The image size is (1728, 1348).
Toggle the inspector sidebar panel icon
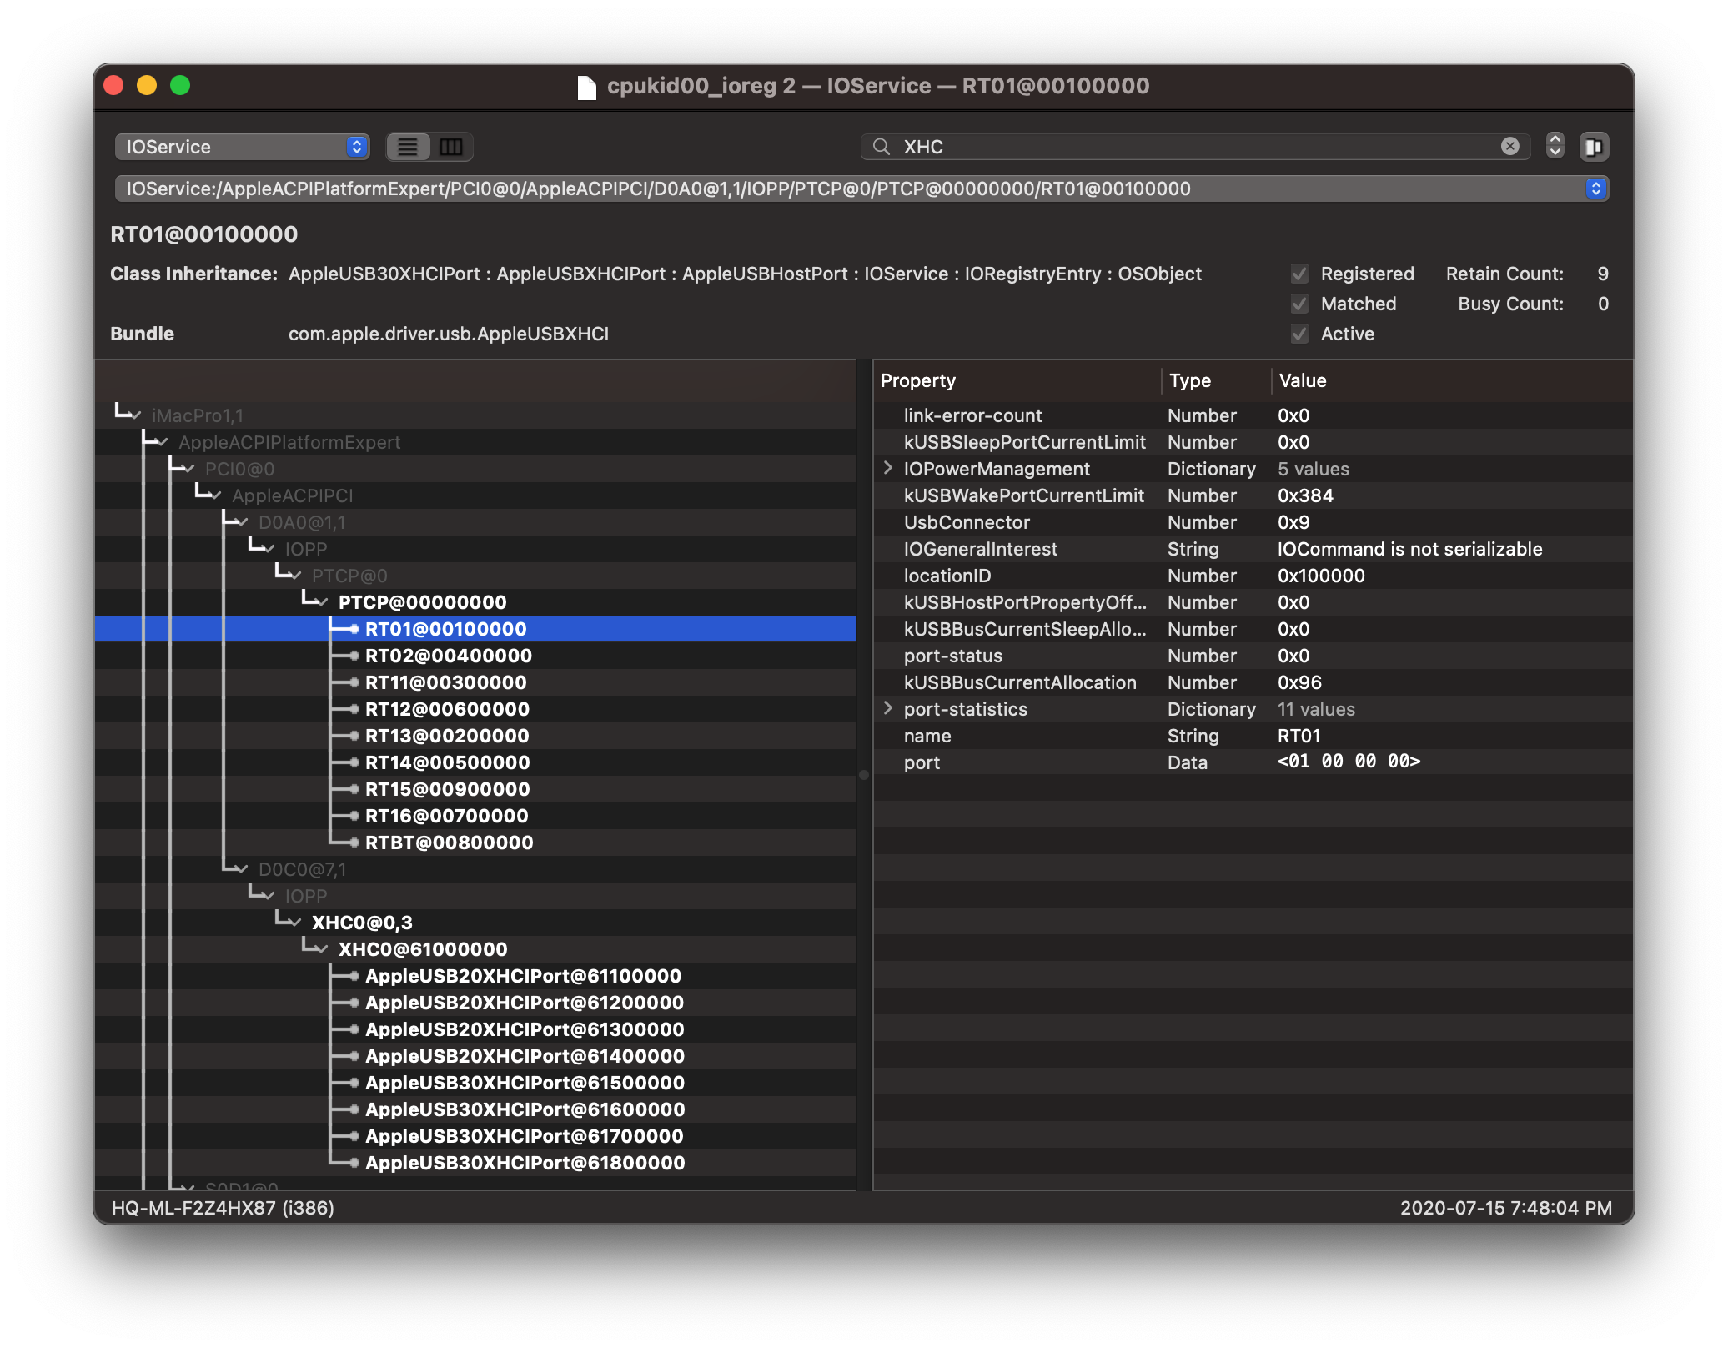(1593, 147)
